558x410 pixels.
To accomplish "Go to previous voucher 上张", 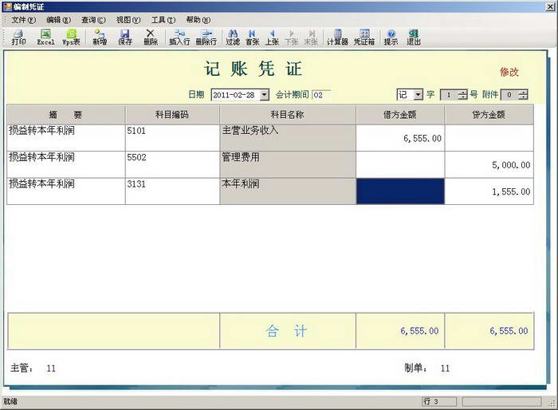I will 272,37.
